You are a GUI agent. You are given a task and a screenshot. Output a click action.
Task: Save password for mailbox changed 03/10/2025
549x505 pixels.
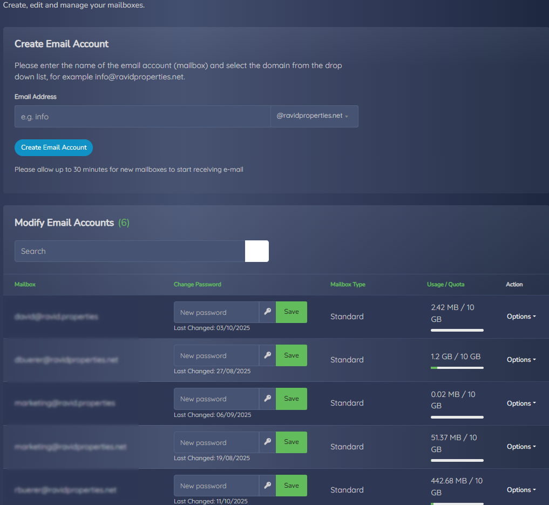[291, 312]
